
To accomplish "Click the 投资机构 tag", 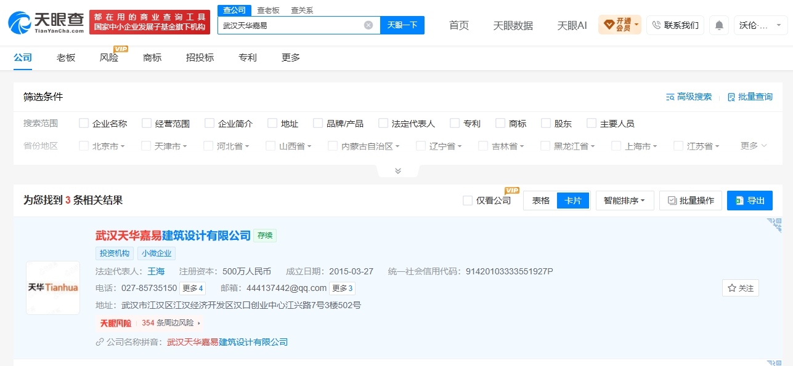I will pyautogui.click(x=115, y=253).
